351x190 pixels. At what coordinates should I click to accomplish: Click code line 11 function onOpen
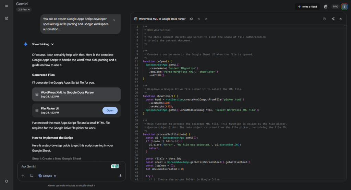point(157,61)
